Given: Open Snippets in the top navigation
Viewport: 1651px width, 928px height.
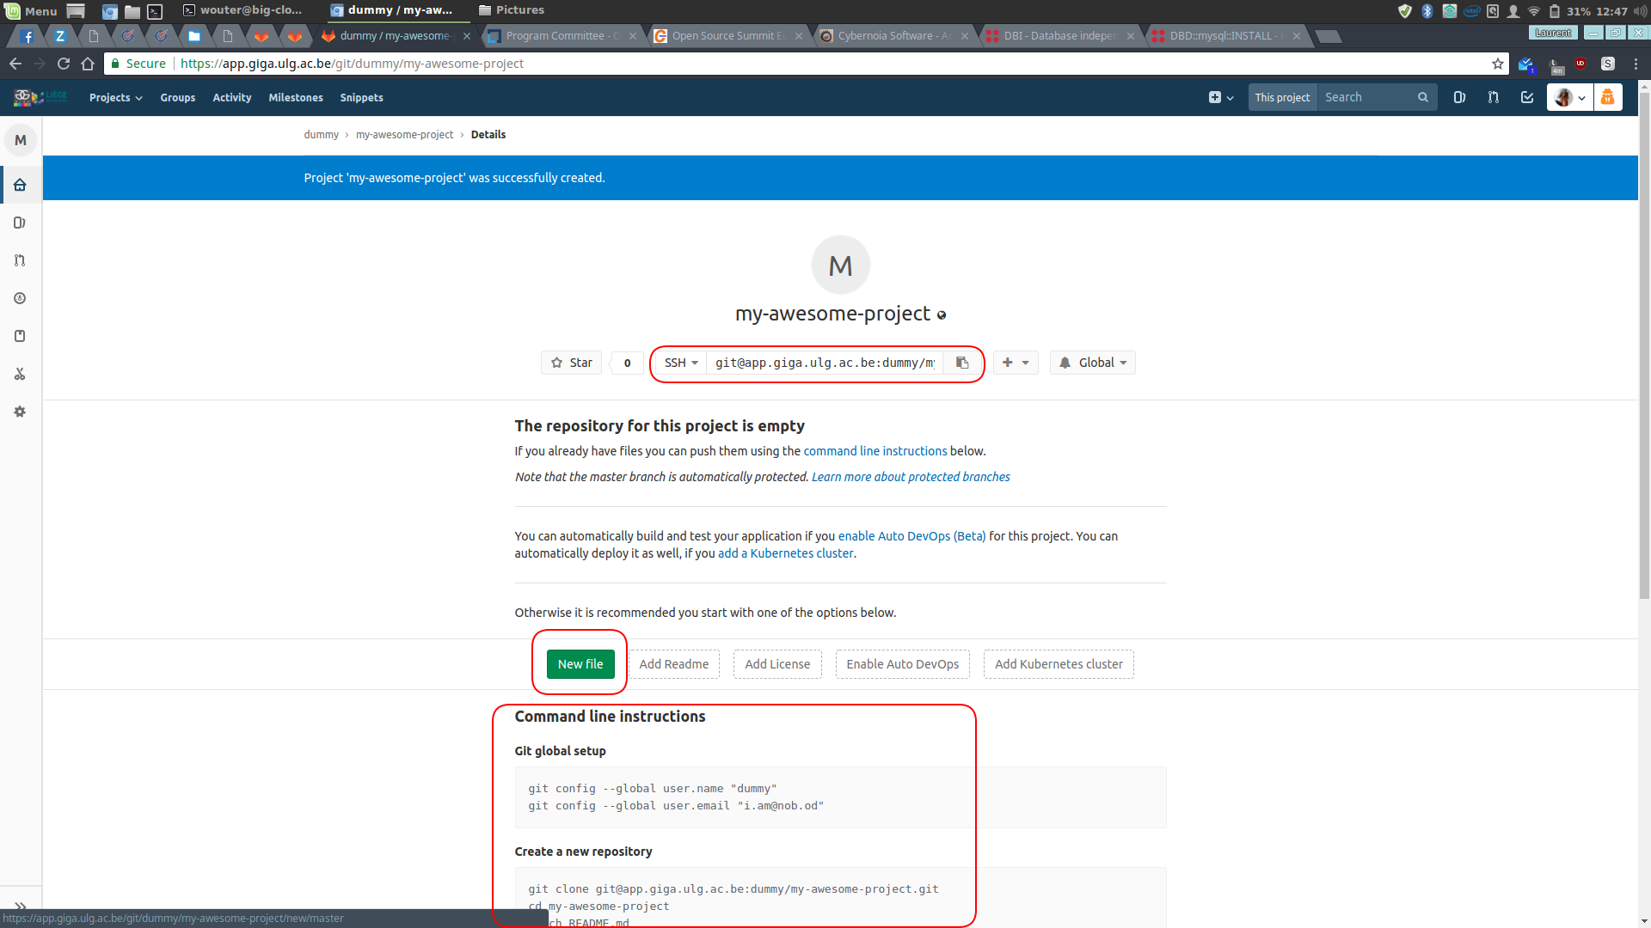Looking at the screenshot, I should tap(362, 98).
